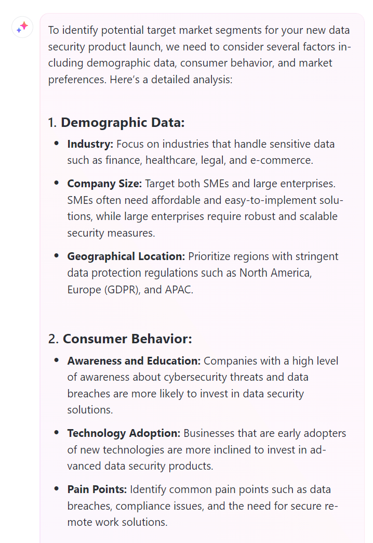The height and width of the screenshot is (543, 373).
Task: Click the bullet point before Company Size
Action: pos(57,183)
